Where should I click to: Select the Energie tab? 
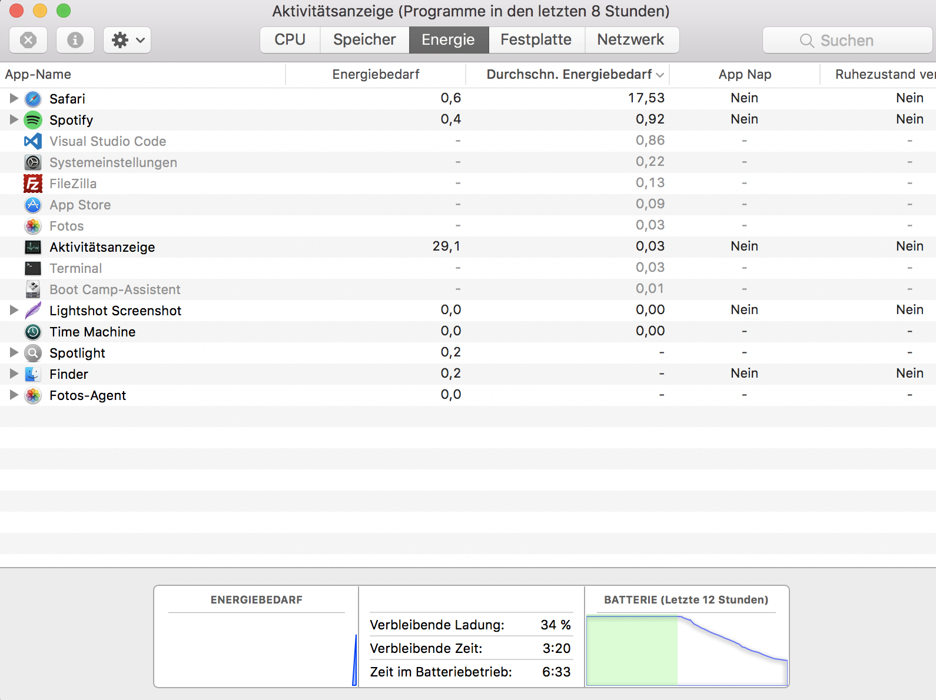(449, 40)
